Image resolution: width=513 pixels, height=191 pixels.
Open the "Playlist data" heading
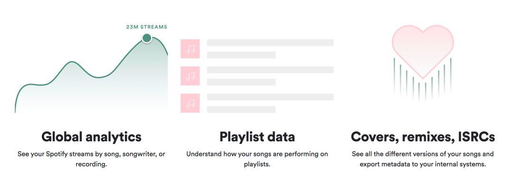(x=257, y=137)
